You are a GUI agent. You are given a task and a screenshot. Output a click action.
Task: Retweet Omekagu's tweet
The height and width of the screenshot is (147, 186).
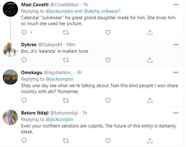(x=66, y=100)
